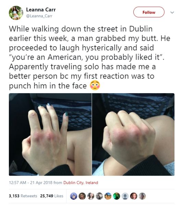
Task: Click the second liker avatar
Action: tap(82, 196)
